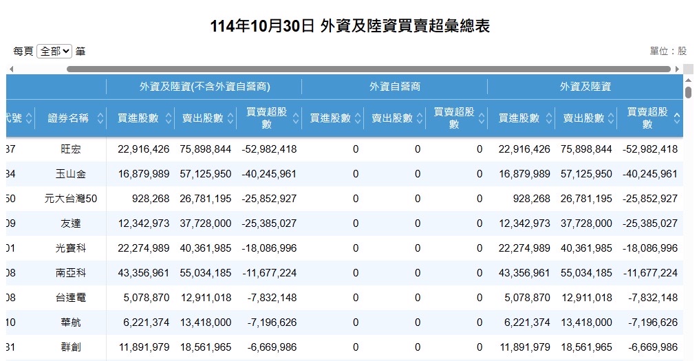This screenshot has width=699, height=361.
Task: Sort 買賣超股數 under 外資自營商 group
Action: 482,118
